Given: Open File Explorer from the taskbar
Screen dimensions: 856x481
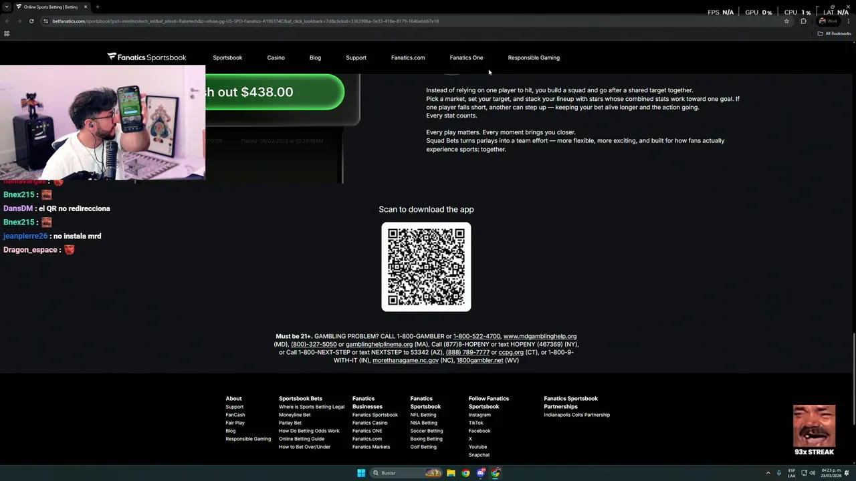Looking at the screenshot, I should 451,473.
